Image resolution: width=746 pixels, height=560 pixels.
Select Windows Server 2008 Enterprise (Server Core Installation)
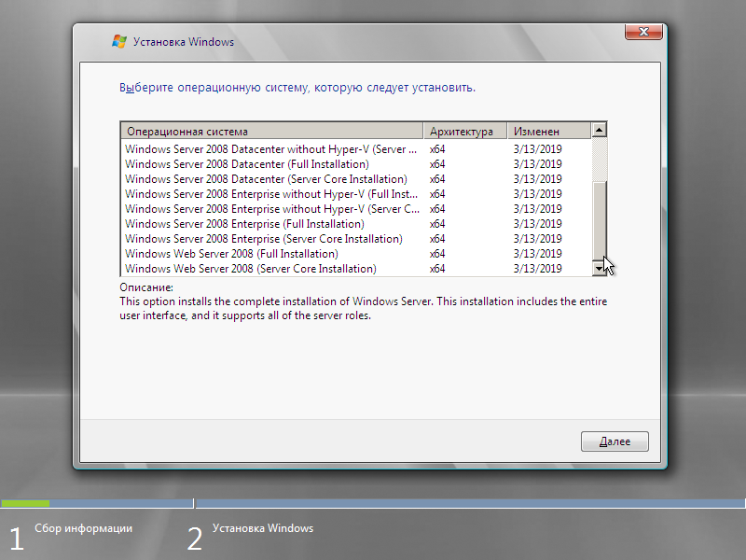(356, 239)
